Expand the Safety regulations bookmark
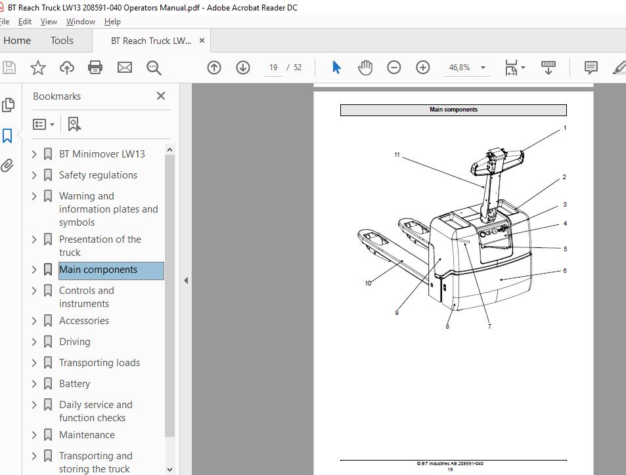Viewport: 626px width, 475px height. 34,175
